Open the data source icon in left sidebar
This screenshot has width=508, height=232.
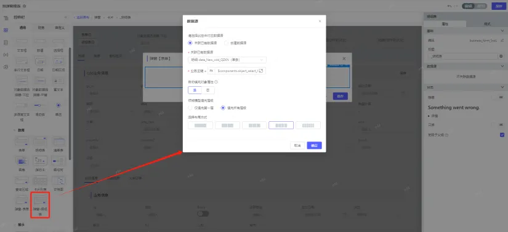pos(6,42)
